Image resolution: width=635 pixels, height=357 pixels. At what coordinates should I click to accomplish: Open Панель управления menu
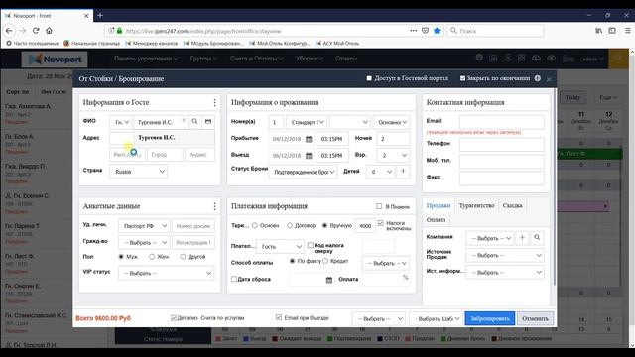(146, 59)
